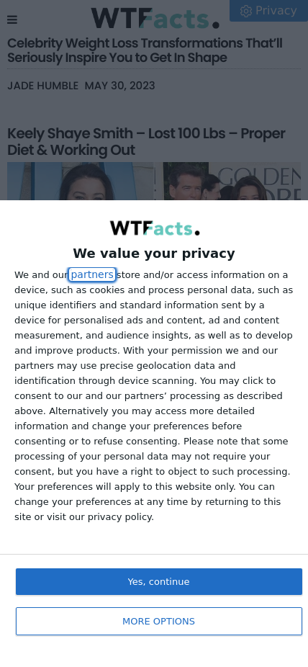The height and width of the screenshot is (667, 308).
Task: Open the left Keely Shaye Smith photo
Action: pyautogui.click(x=81, y=181)
